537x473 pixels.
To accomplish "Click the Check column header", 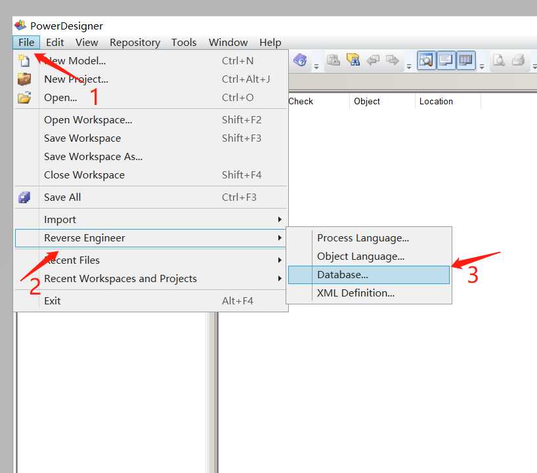I will [319, 101].
